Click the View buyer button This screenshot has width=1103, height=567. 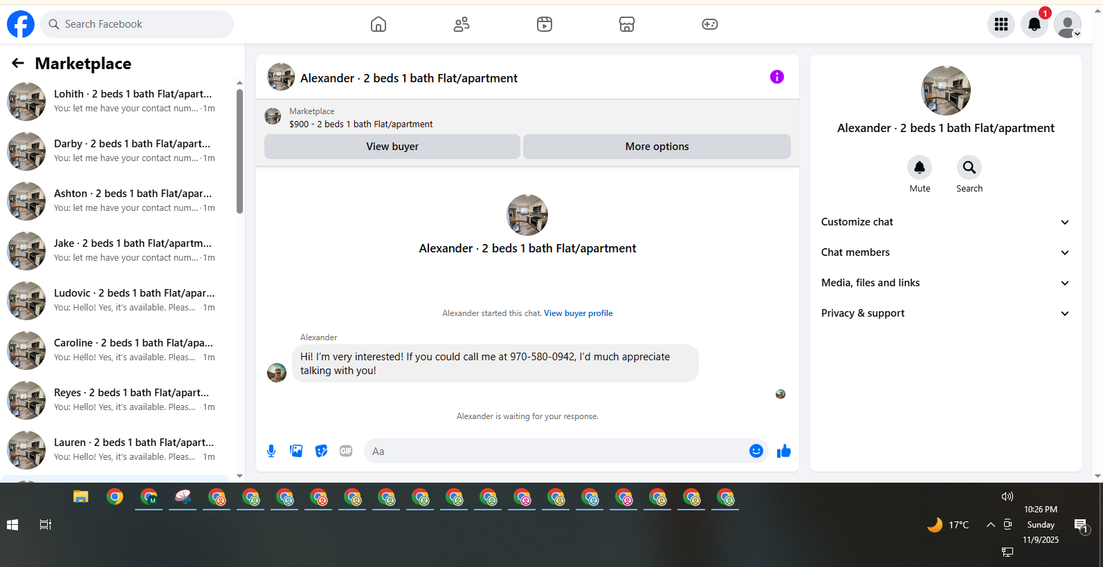click(392, 147)
